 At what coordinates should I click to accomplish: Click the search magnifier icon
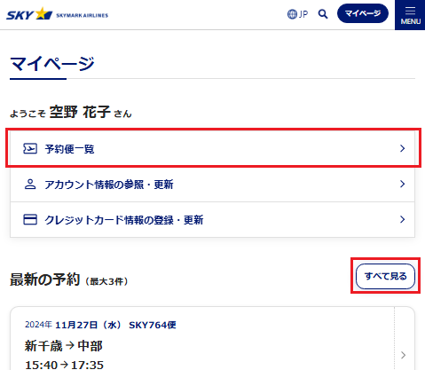(x=323, y=14)
